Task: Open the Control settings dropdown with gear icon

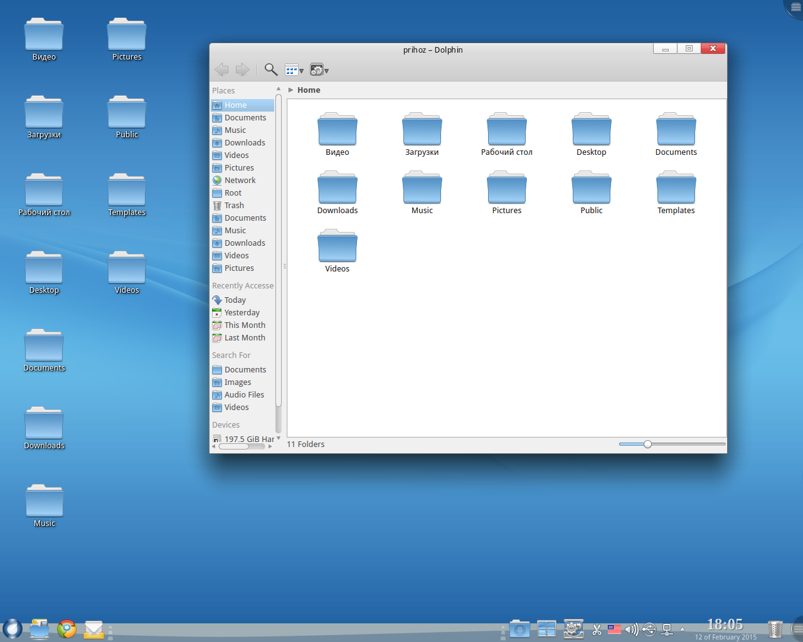Action: [319, 70]
